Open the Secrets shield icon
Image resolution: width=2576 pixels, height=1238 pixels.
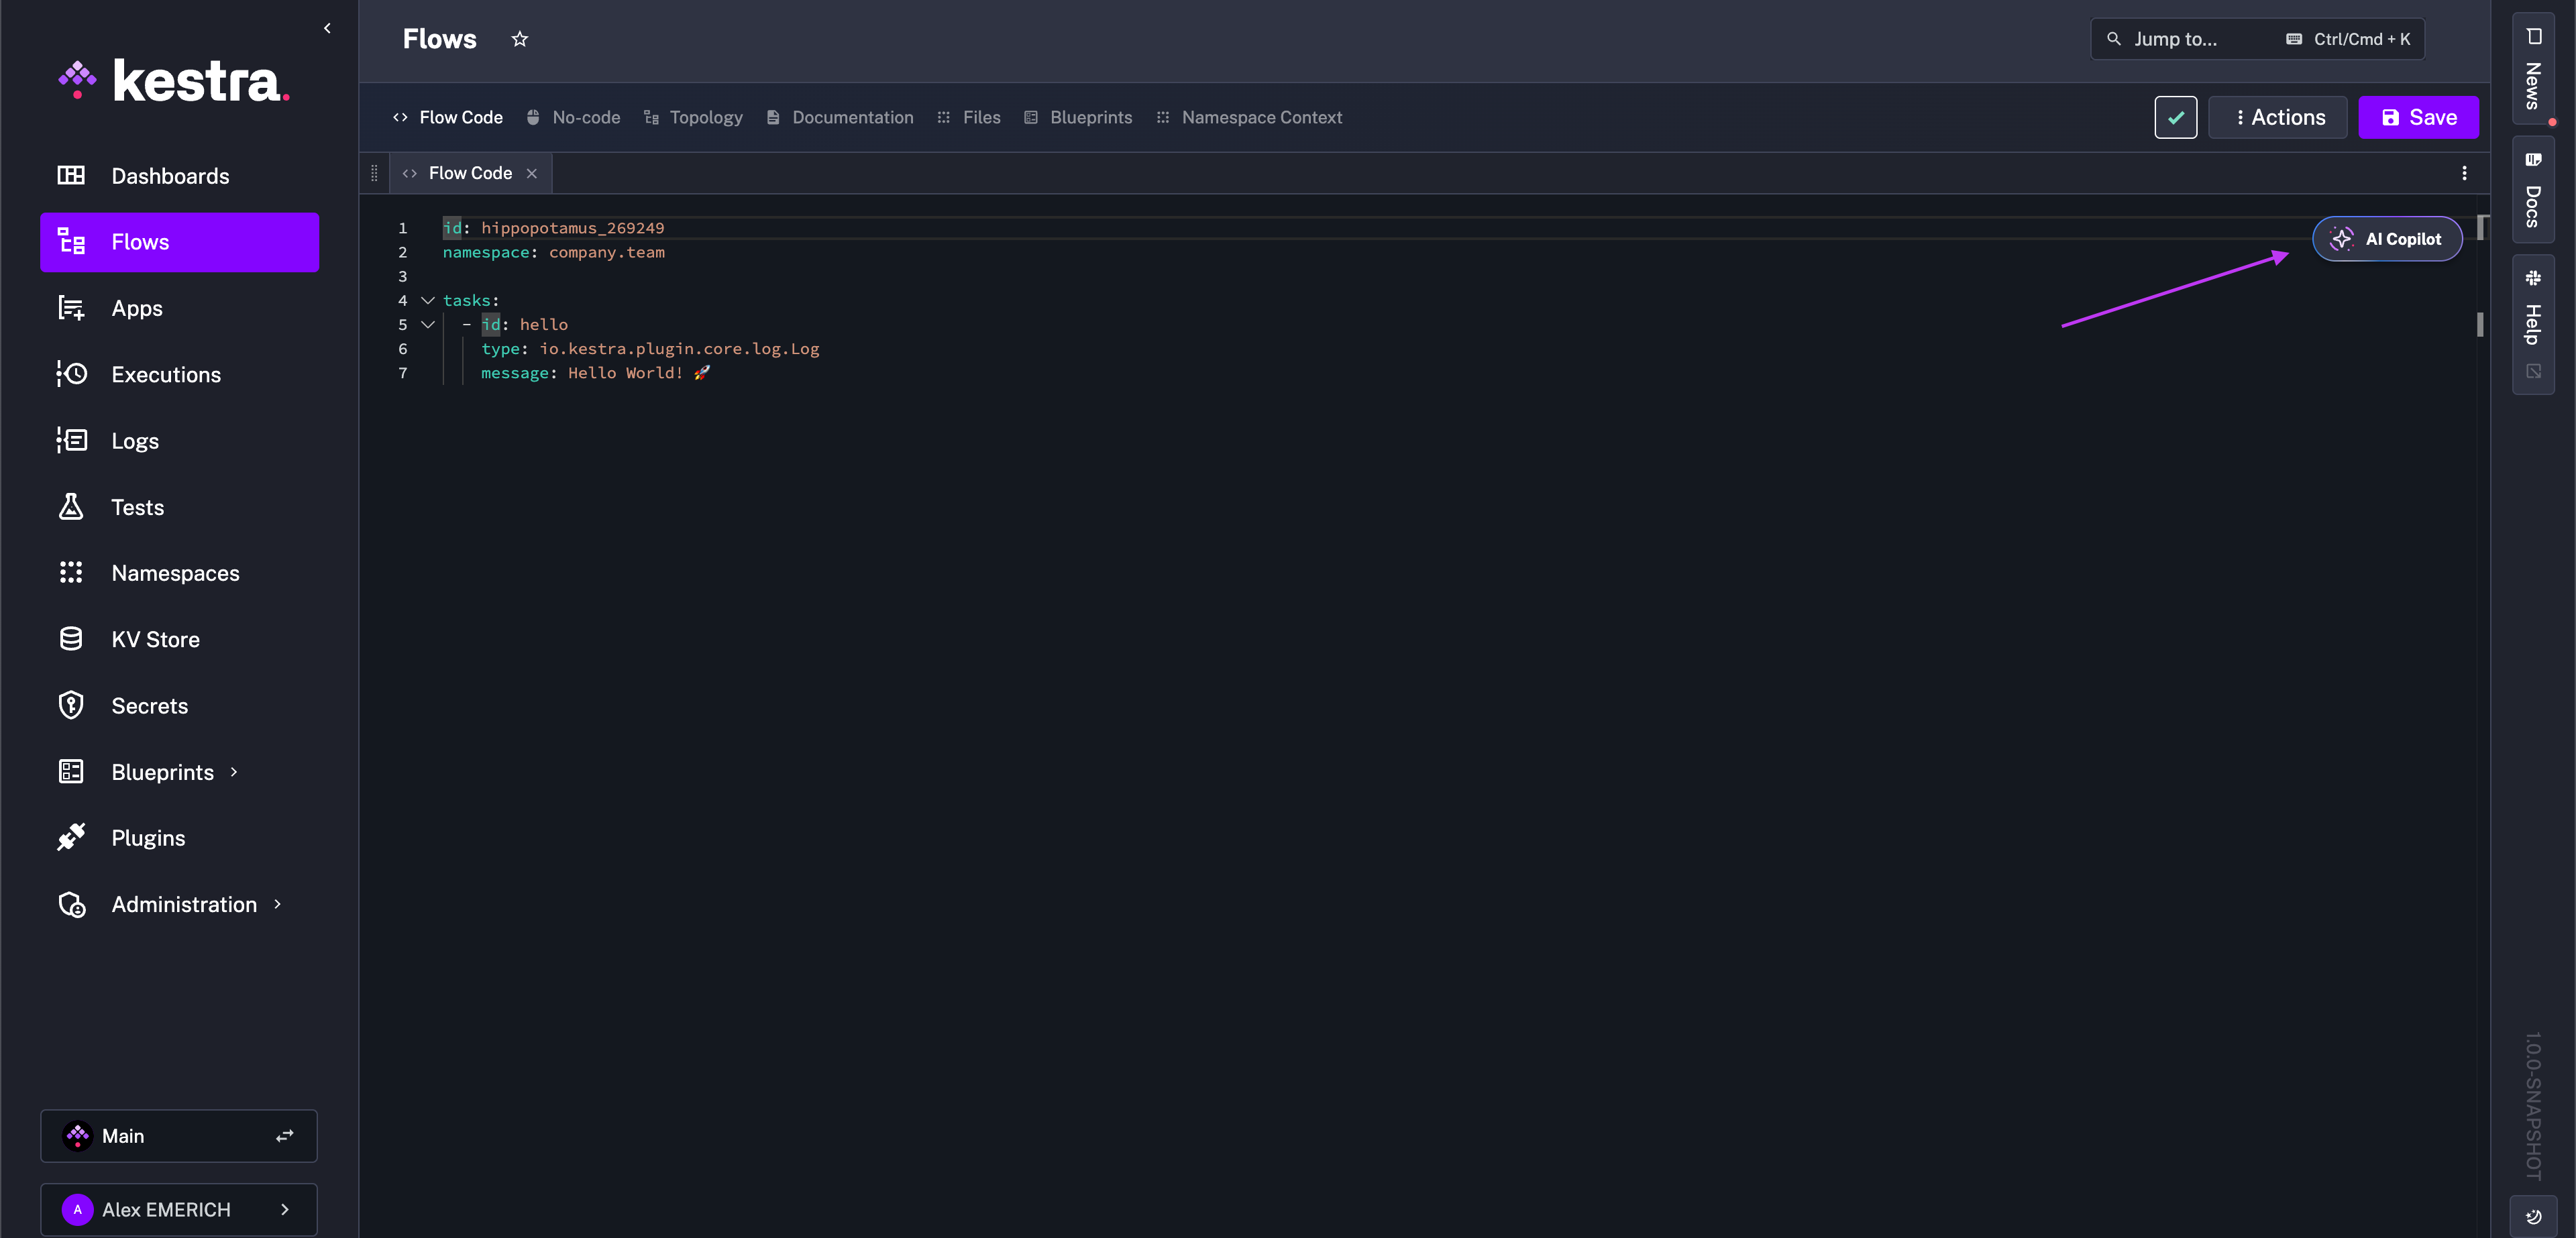71,706
